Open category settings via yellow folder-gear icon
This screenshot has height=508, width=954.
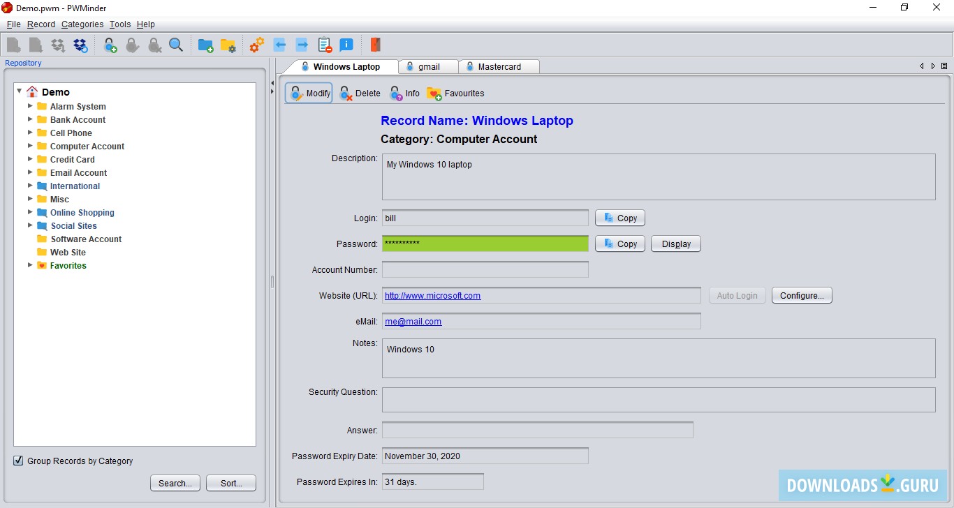[x=228, y=45]
